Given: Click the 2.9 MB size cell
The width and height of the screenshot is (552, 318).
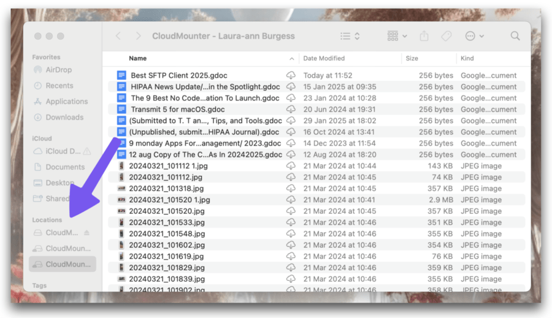Looking at the screenshot, I should point(441,200).
